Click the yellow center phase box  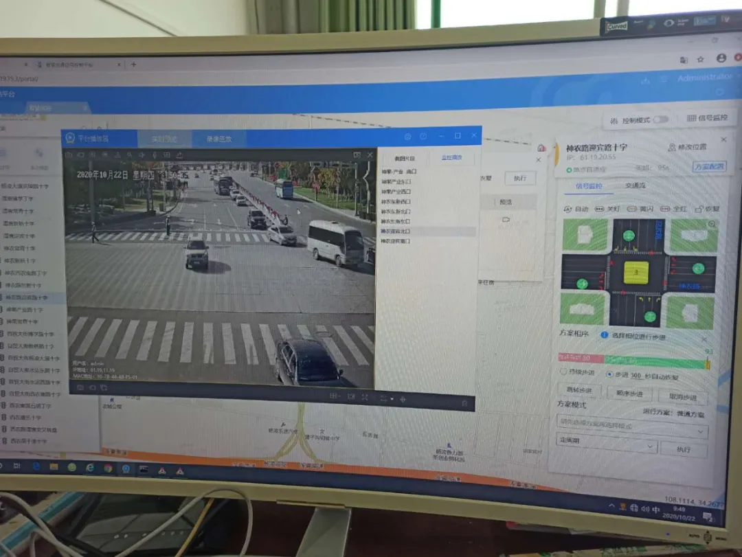tap(636, 273)
